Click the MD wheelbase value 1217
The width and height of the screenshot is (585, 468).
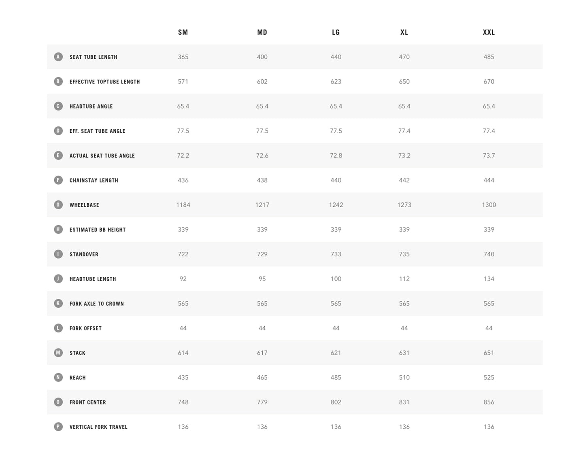tap(262, 205)
